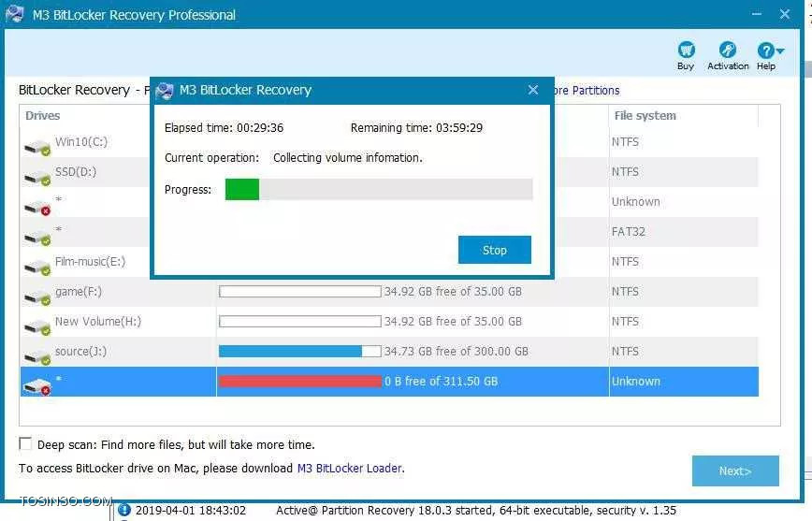Select the New Volume(H:) drive icon
The height and width of the screenshot is (521, 812).
(x=37, y=327)
